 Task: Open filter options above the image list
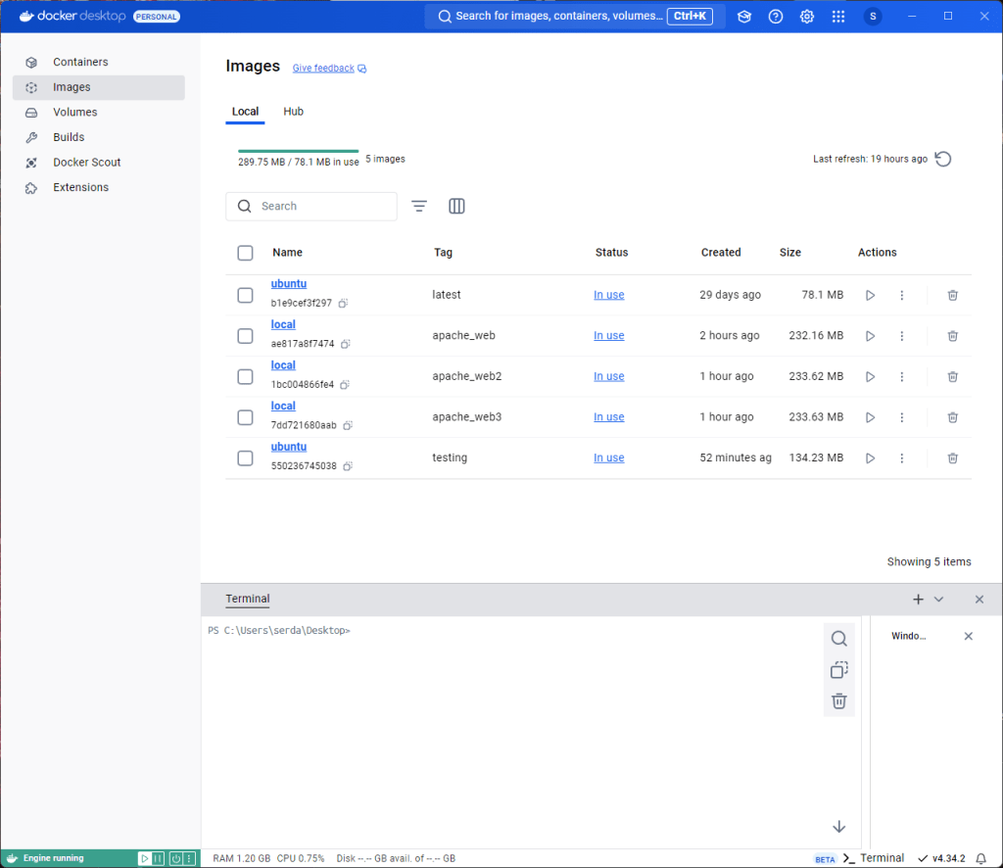coord(419,206)
